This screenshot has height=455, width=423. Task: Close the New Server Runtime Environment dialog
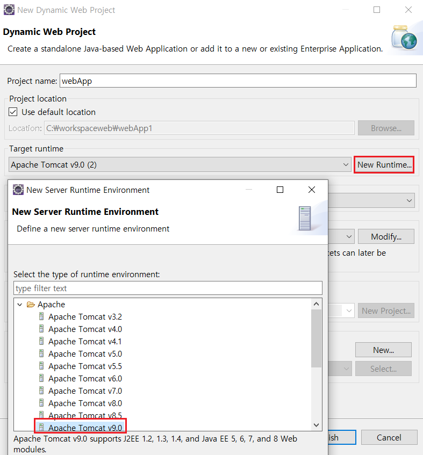312,190
